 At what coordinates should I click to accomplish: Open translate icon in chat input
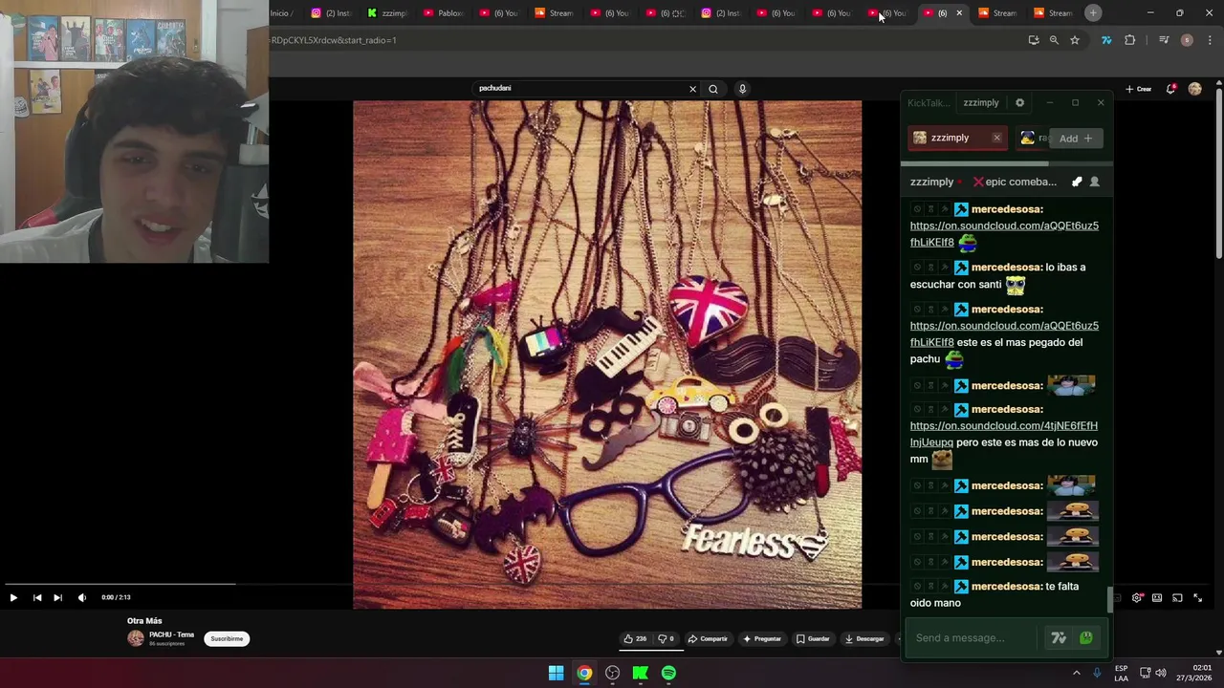click(1059, 638)
